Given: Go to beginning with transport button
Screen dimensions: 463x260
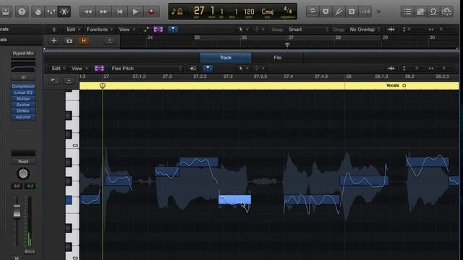Looking at the screenshot, I should [119, 12].
